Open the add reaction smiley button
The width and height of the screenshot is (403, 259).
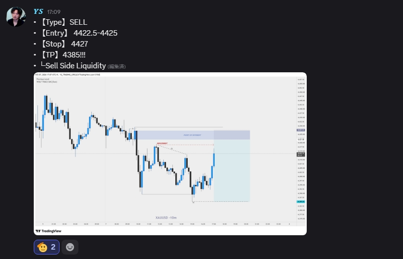(x=70, y=247)
